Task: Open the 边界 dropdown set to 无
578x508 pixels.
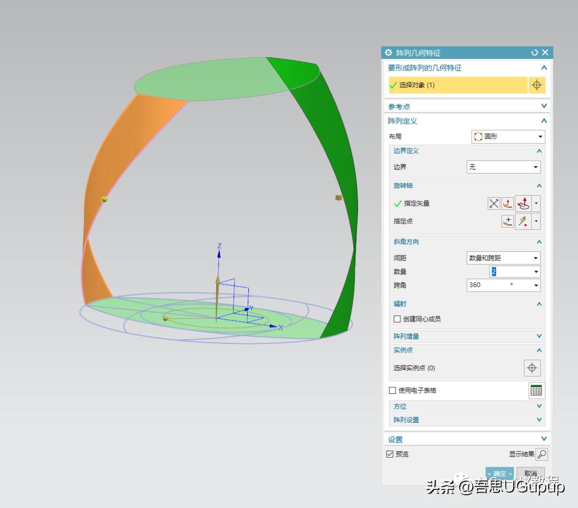Action: click(503, 167)
